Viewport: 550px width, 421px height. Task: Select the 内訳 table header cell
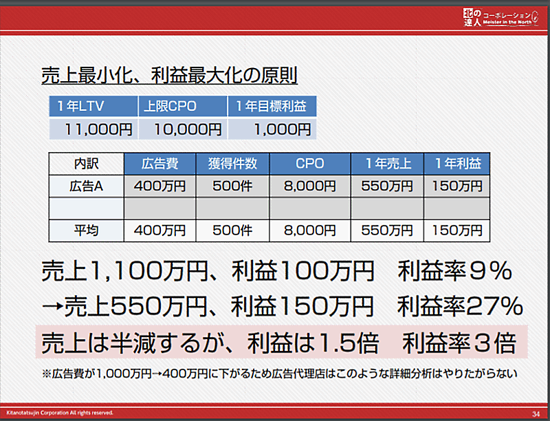point(86,164)
